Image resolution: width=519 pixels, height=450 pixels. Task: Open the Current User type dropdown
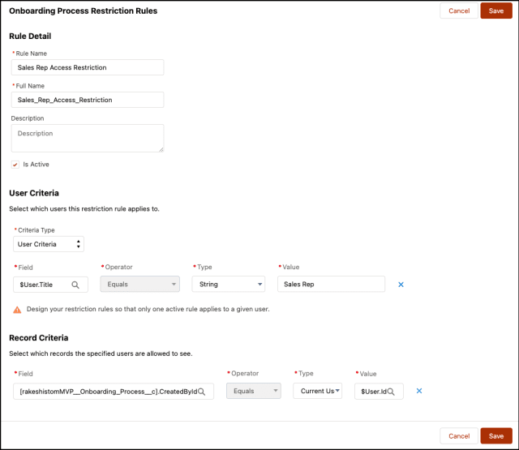(x=317, y=392)
